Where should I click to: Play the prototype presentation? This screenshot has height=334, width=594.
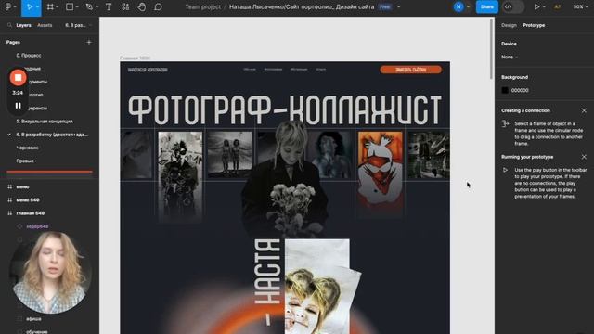click(x=536, y=6)
